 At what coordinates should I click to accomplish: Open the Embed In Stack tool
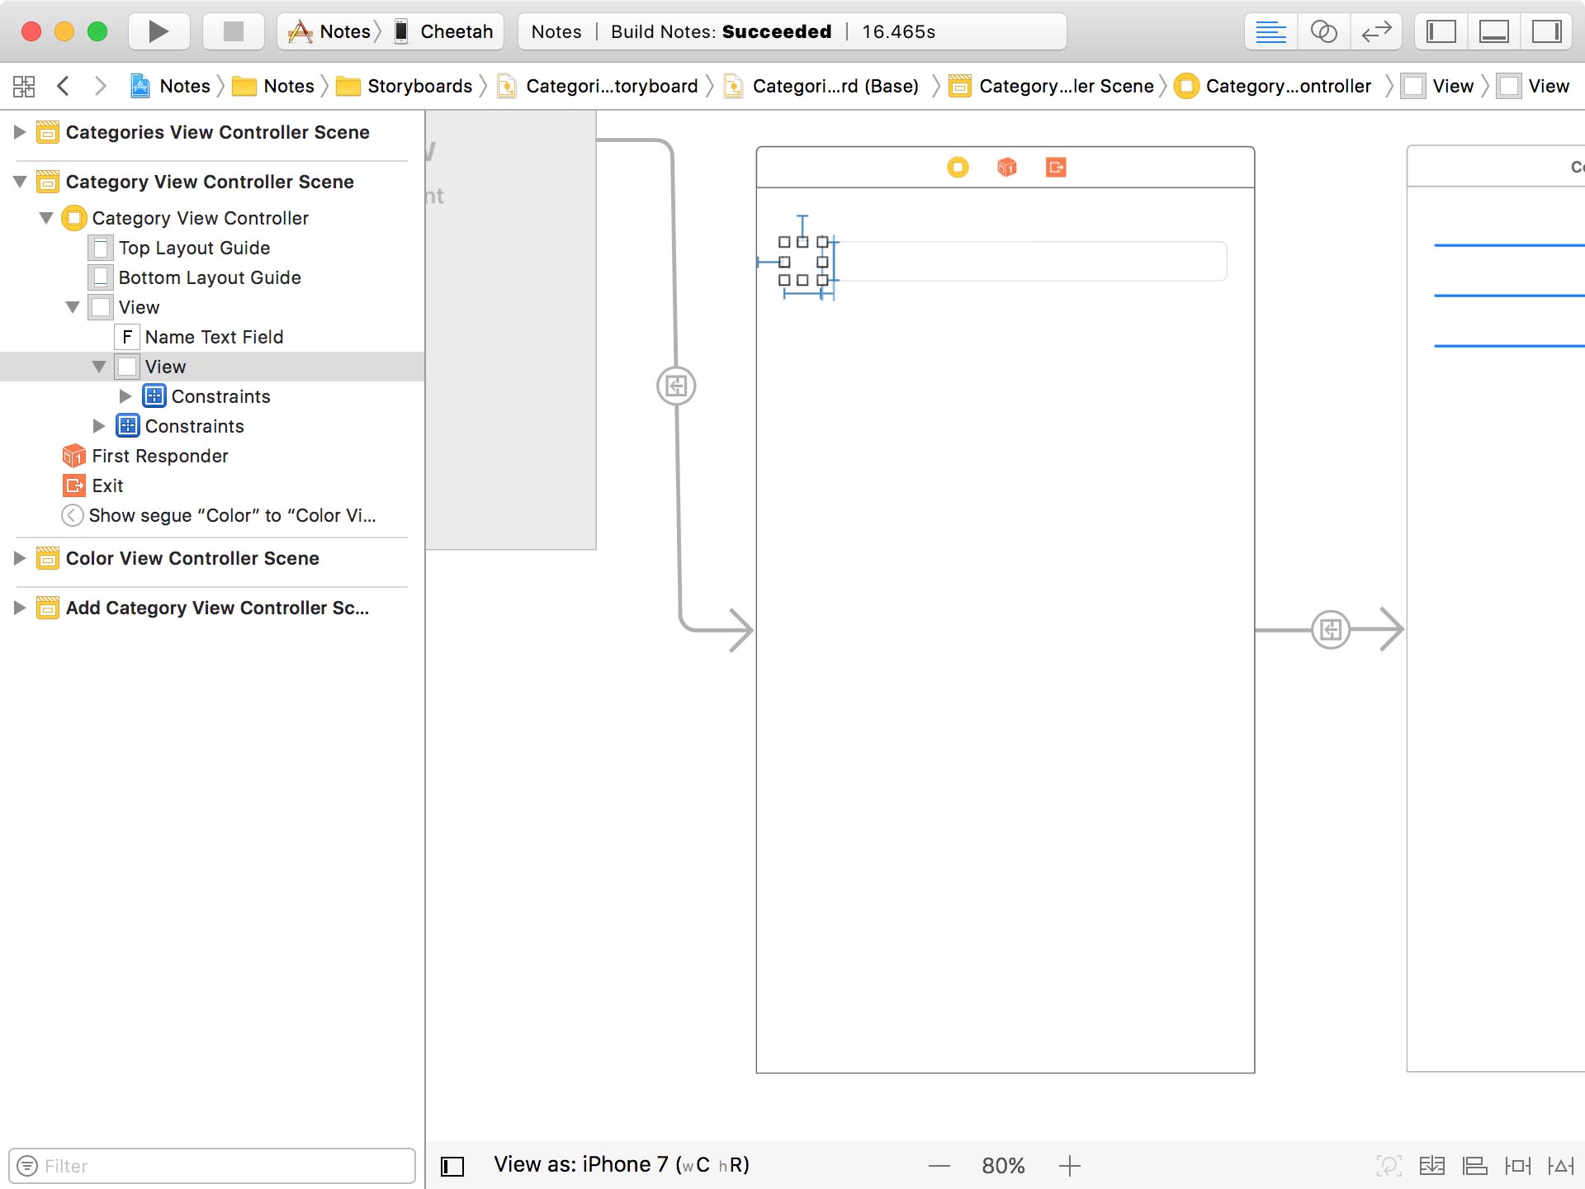pos(1432,1165)
